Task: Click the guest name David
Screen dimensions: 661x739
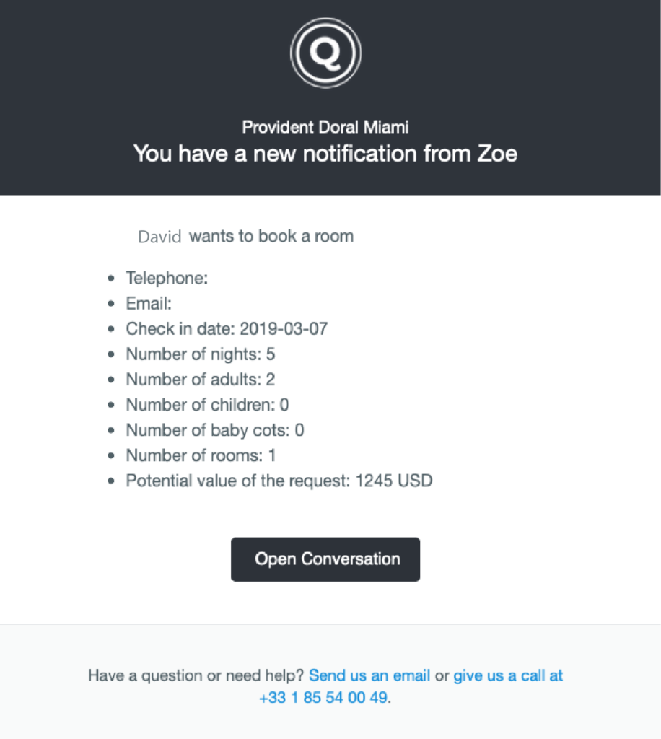Action: (x=159, y=237)
